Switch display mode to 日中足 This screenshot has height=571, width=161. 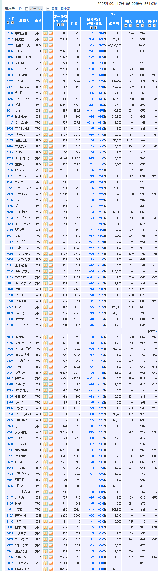point(65,9)
